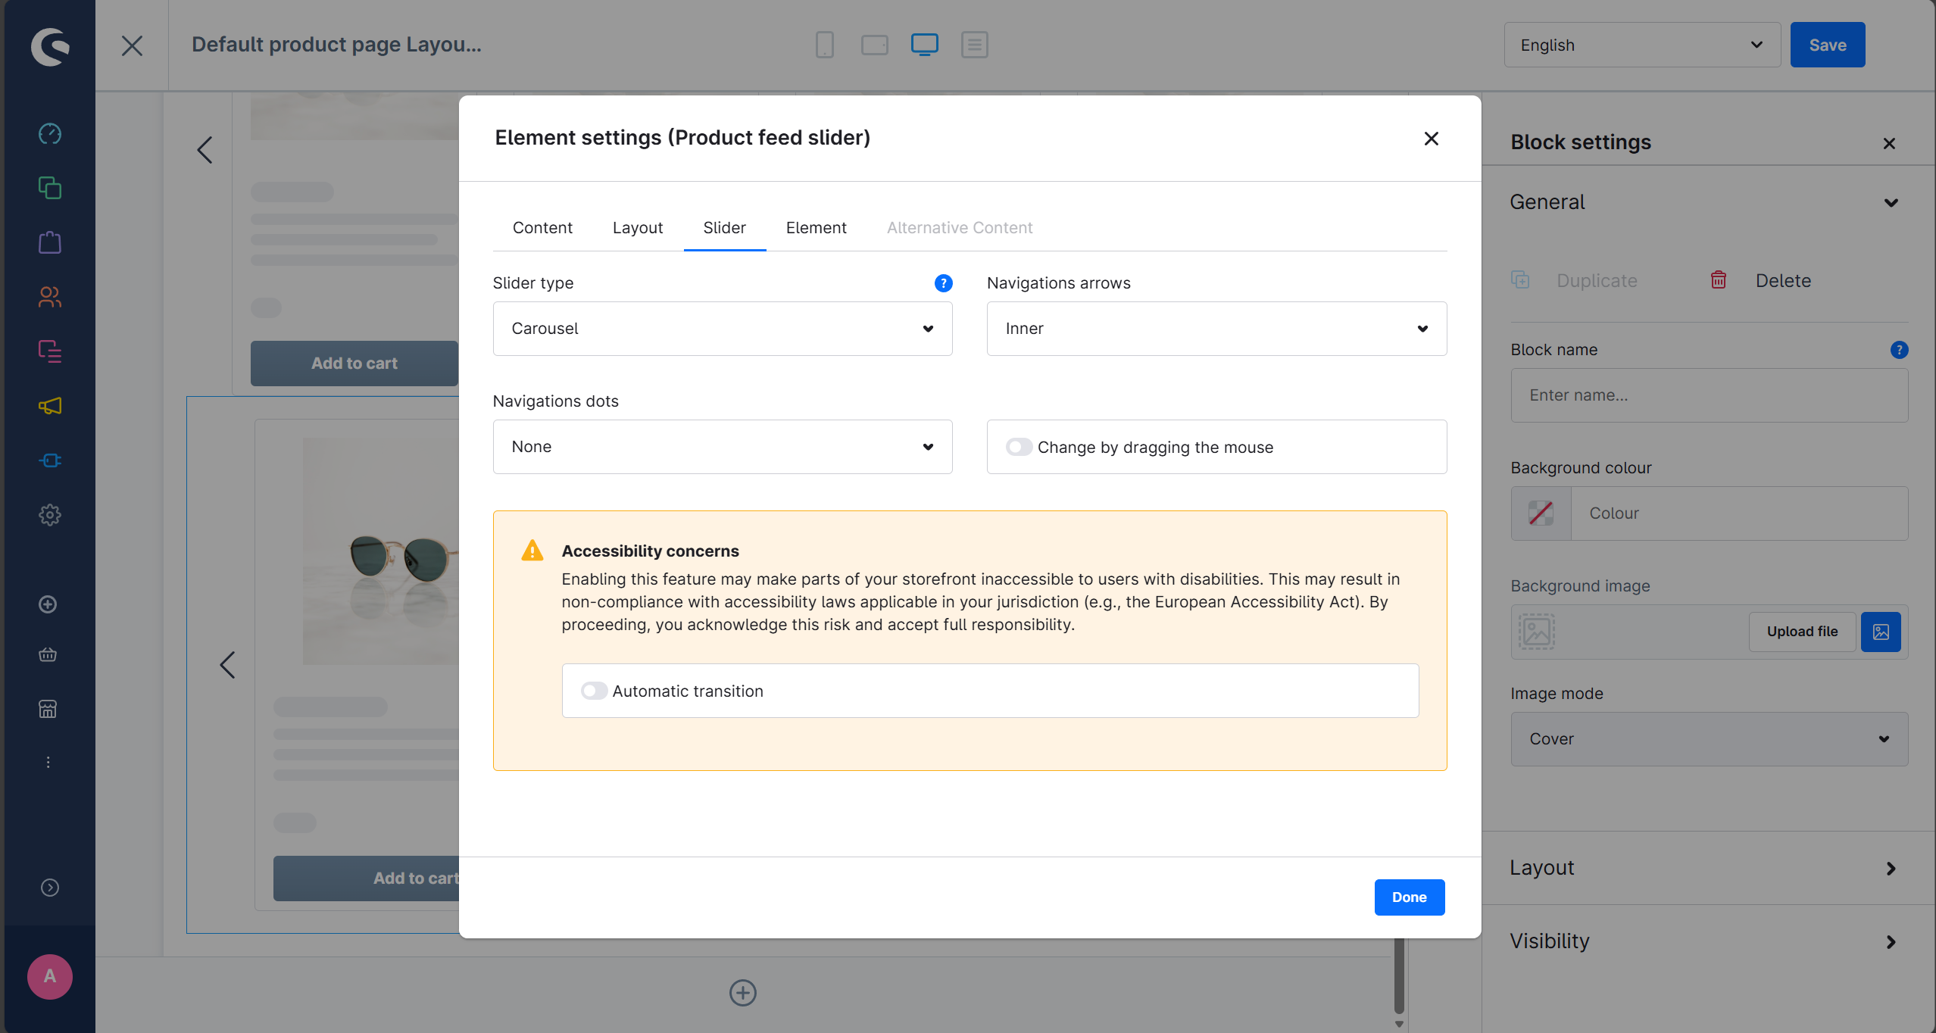Switch to tablet device preview
Image resolution: width=1936 pixels, height=1033 pixels.
coord(875,45)
